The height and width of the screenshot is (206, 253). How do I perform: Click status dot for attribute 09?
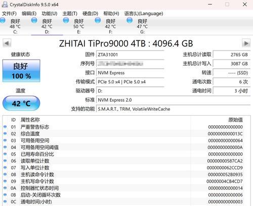(x=5, y=181)
